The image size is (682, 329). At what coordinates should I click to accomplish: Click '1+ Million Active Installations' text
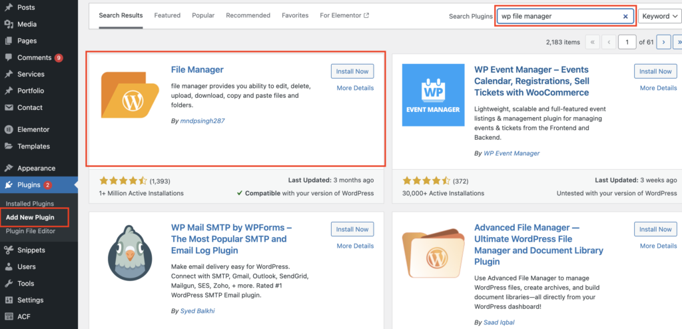coord(141,192)
